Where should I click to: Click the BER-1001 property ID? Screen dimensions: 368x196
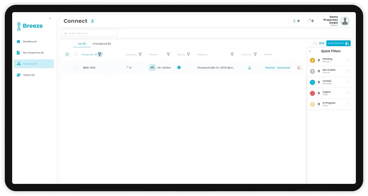click(89, 68)
